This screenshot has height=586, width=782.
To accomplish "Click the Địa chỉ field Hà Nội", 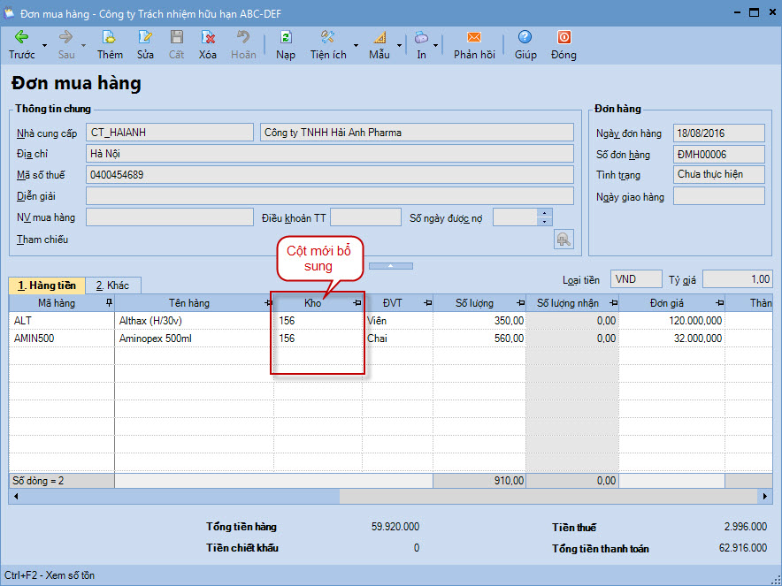I will 330,154.
